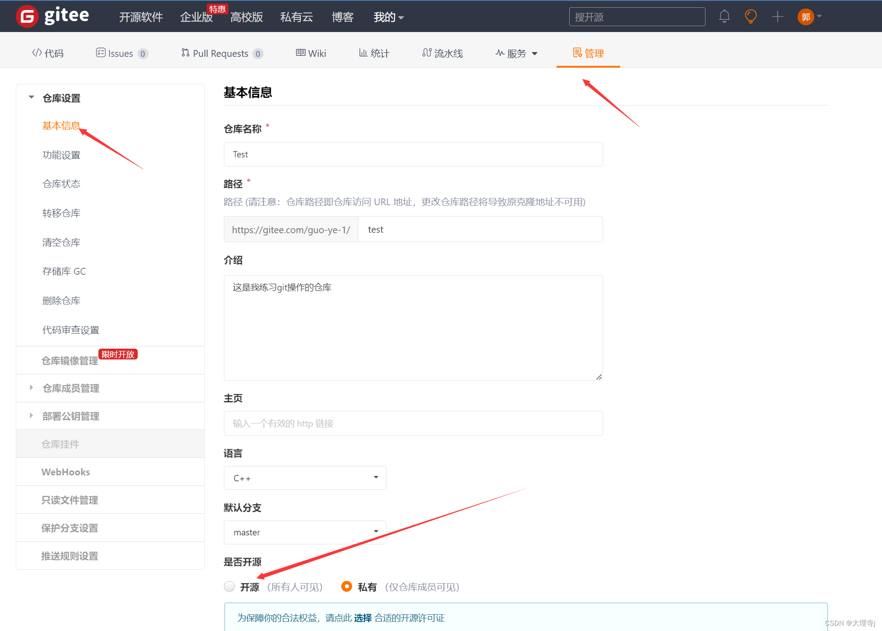Open 仓库状态 in the sidebar
Viewport: 882px width, 631px height.
click(61, 184)
